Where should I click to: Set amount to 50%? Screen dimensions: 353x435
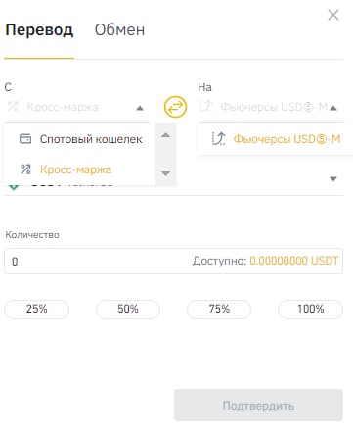(x=128, y=309)
